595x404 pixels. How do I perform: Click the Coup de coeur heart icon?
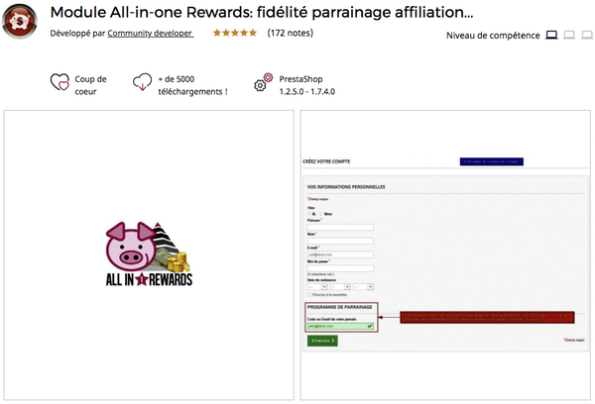click(x=59, y=85)
